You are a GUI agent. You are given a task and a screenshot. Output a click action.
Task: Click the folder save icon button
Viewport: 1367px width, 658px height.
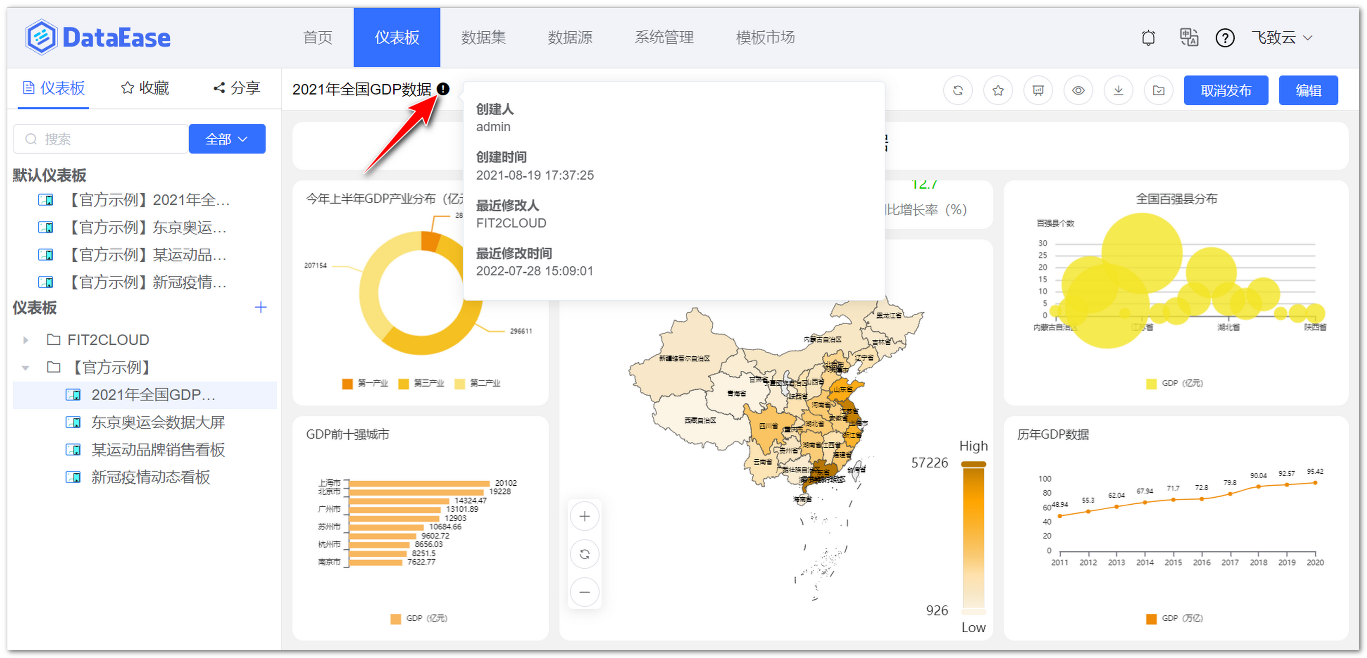click(x=1159, y=91)
